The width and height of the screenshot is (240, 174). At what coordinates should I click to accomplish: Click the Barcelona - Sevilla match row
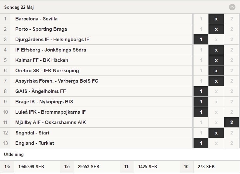(96, 19)
